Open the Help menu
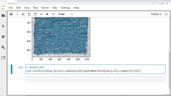Image resolution: width=171 pixels, height=96 pixels. [76, 8]
